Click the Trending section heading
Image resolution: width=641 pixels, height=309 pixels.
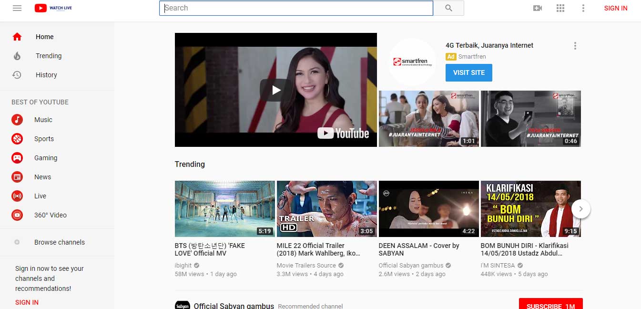[x=190, y=164]
